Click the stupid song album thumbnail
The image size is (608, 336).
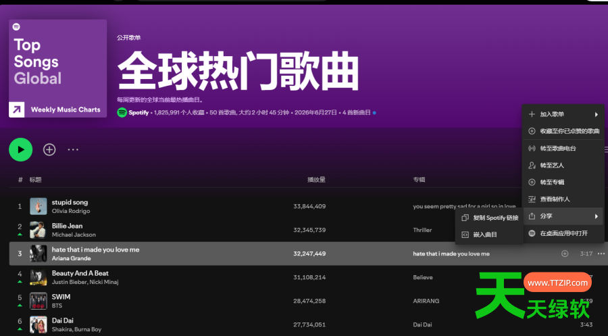(x=39, y=206)
